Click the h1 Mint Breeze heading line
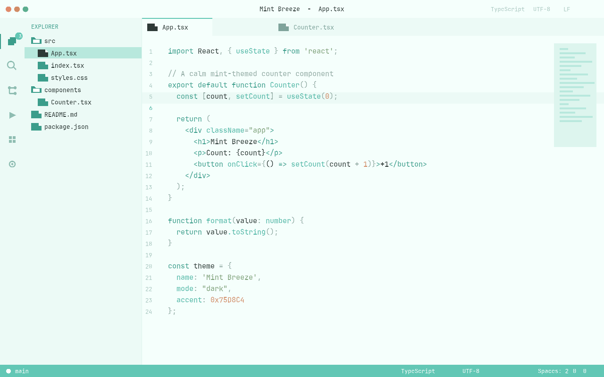Image resolution: width=604 pixels, height=377 pixels. 236,141
